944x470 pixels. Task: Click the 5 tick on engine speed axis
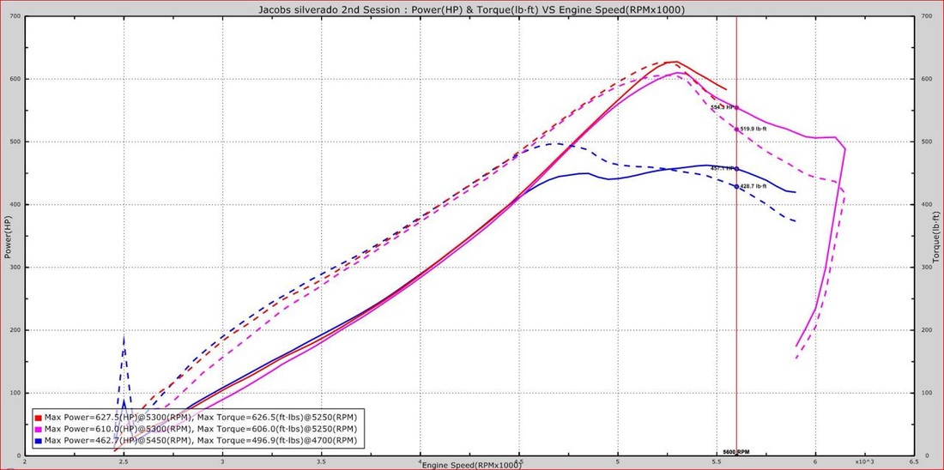[x=618, y=461]
